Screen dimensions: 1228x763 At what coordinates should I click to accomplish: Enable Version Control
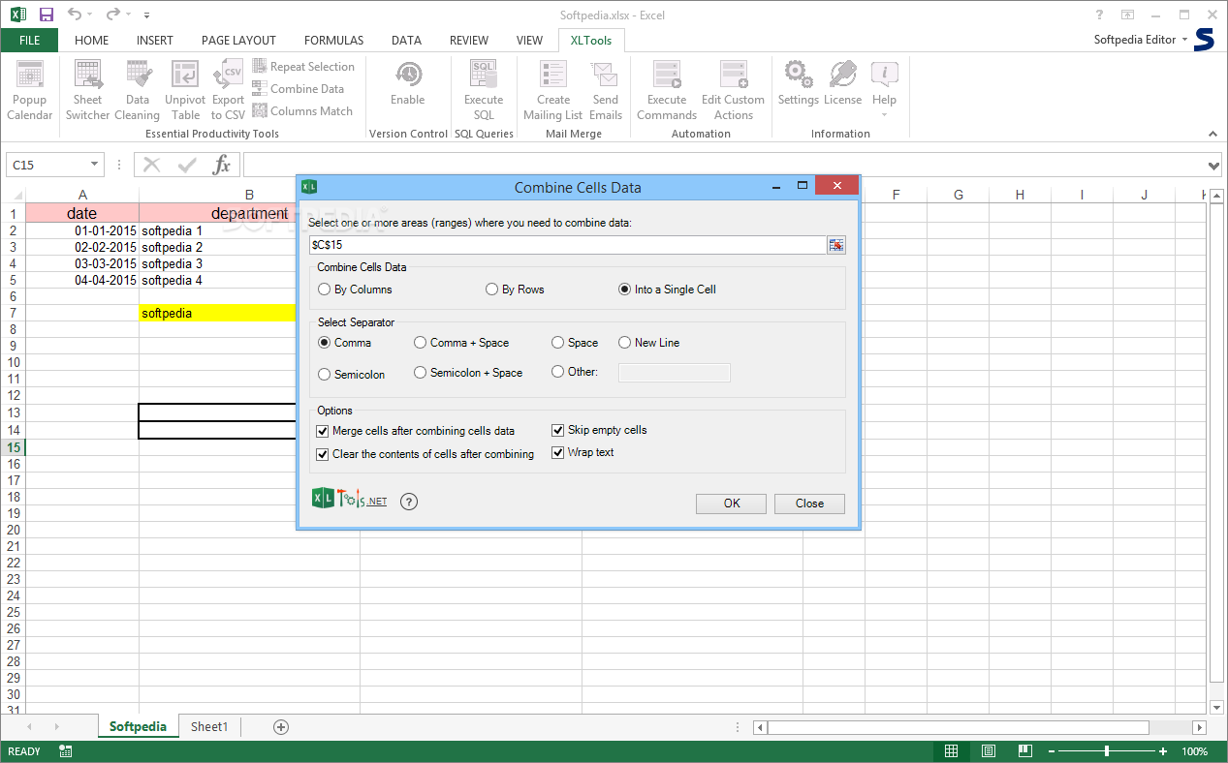[x=408, y=84]
